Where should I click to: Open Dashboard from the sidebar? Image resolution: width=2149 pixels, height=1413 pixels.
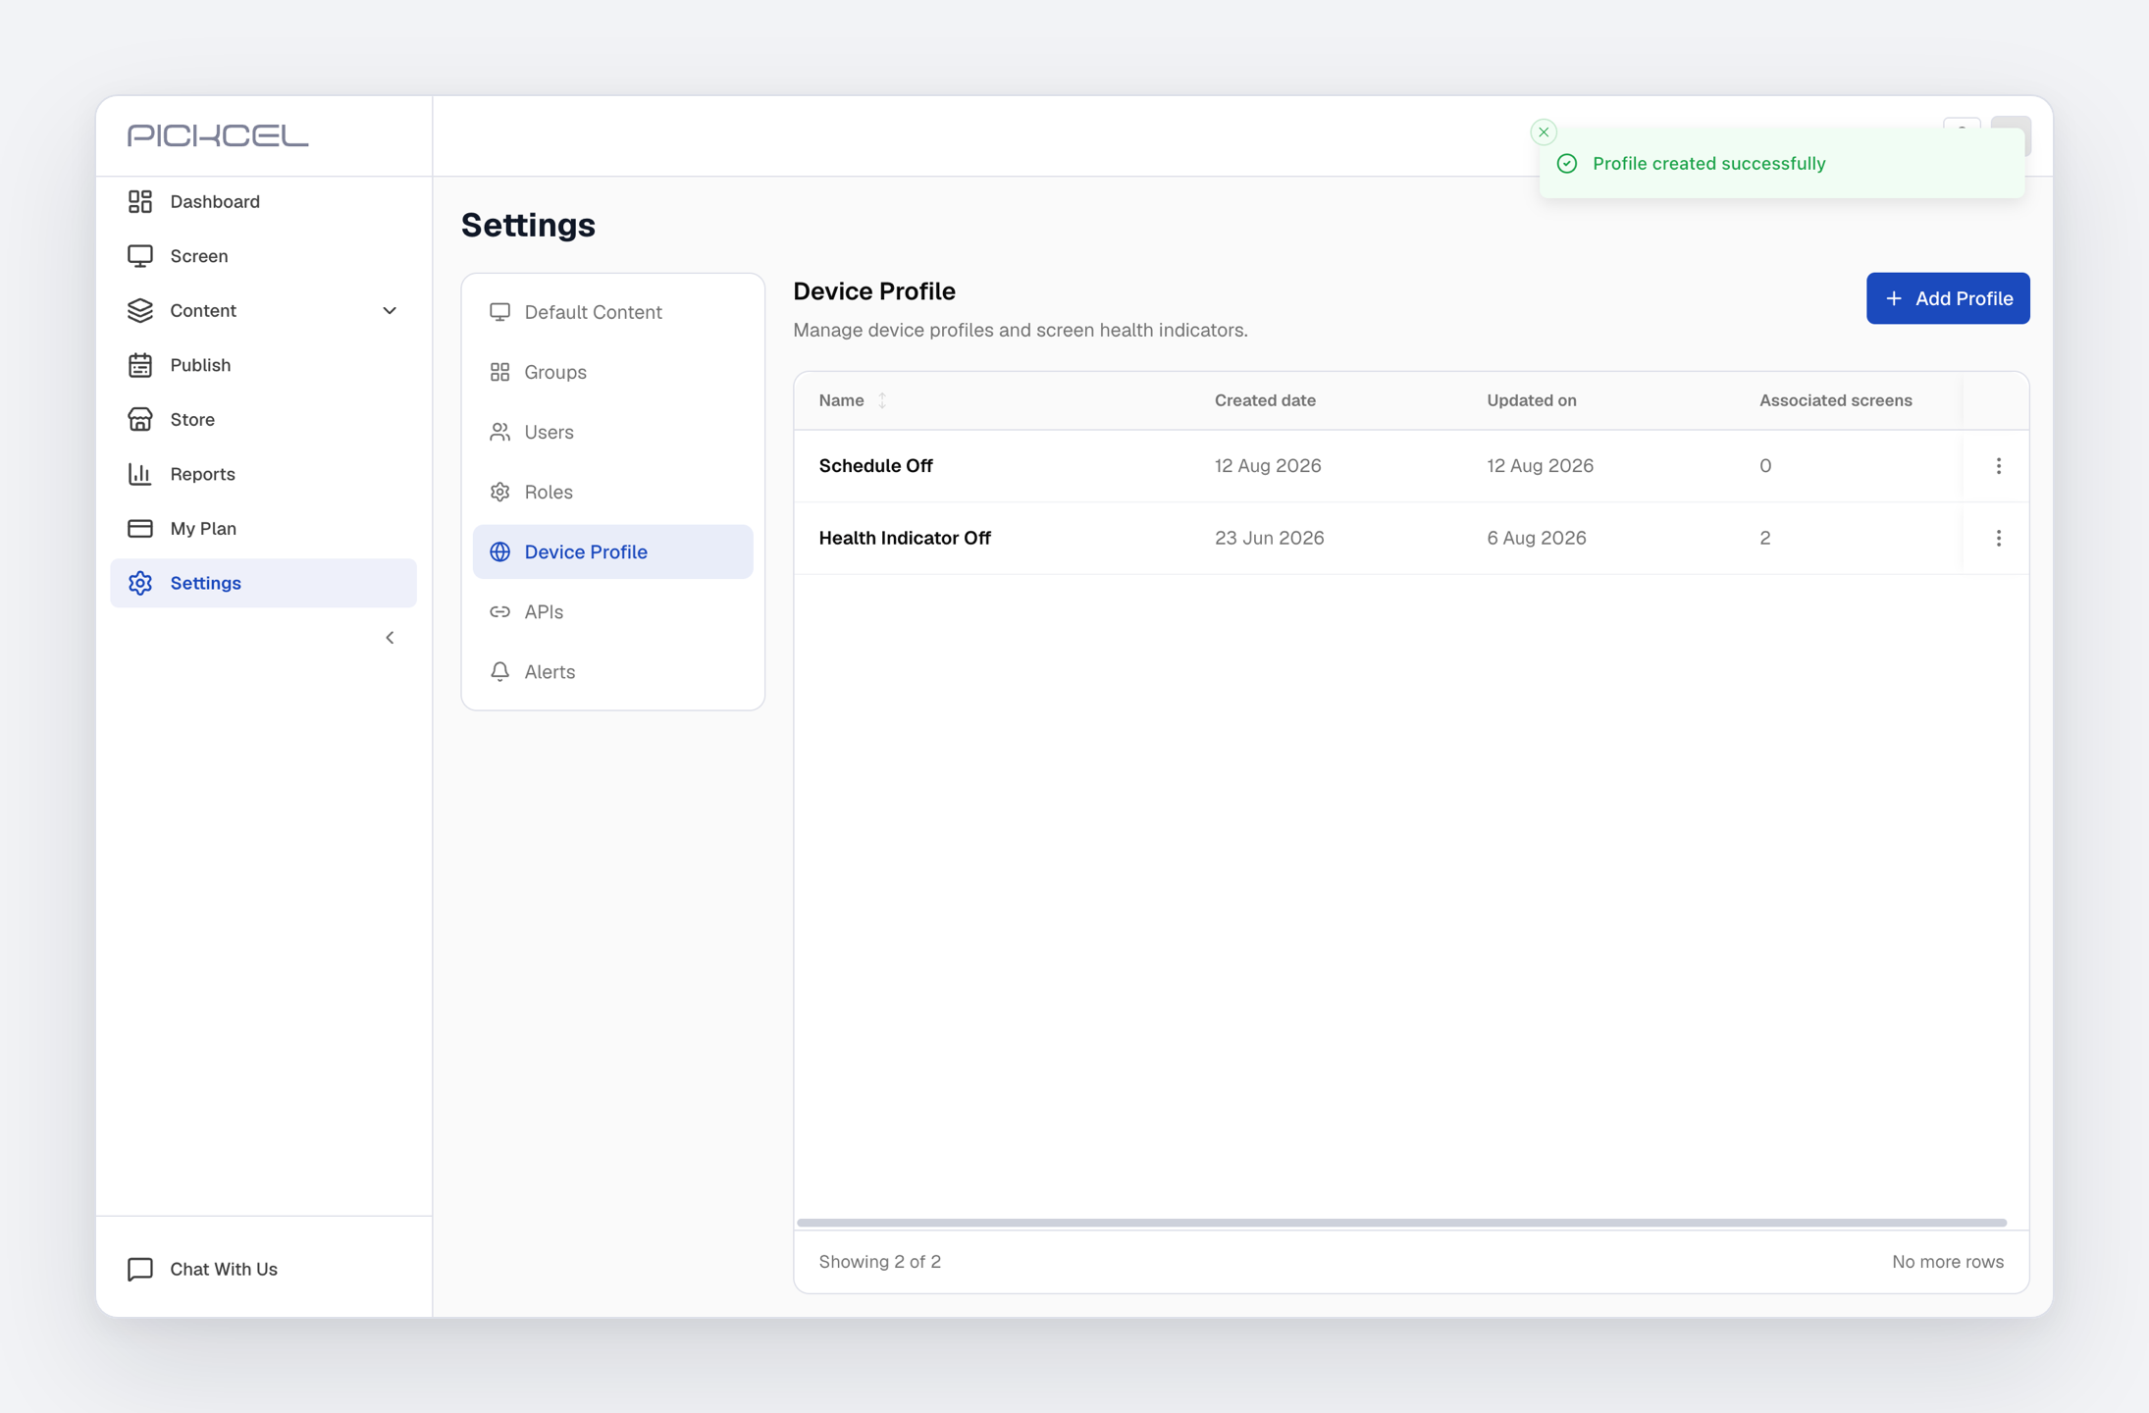[263, 201]
